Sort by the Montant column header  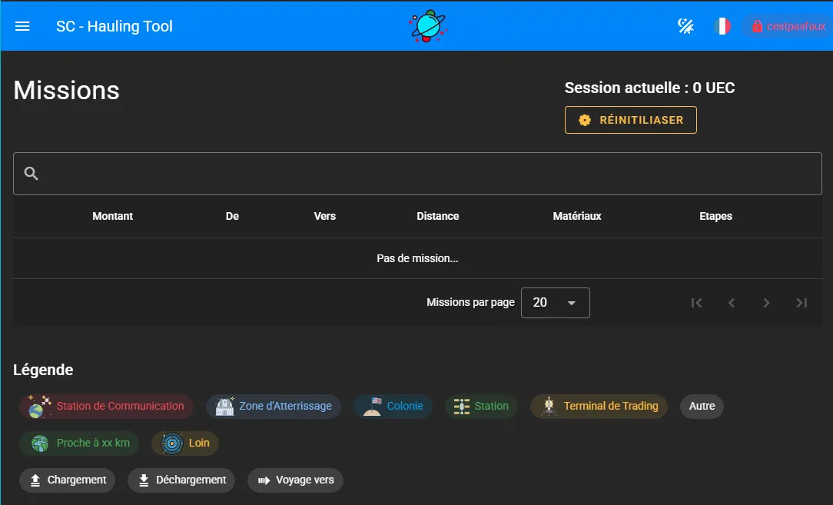(x=112, y=216)
